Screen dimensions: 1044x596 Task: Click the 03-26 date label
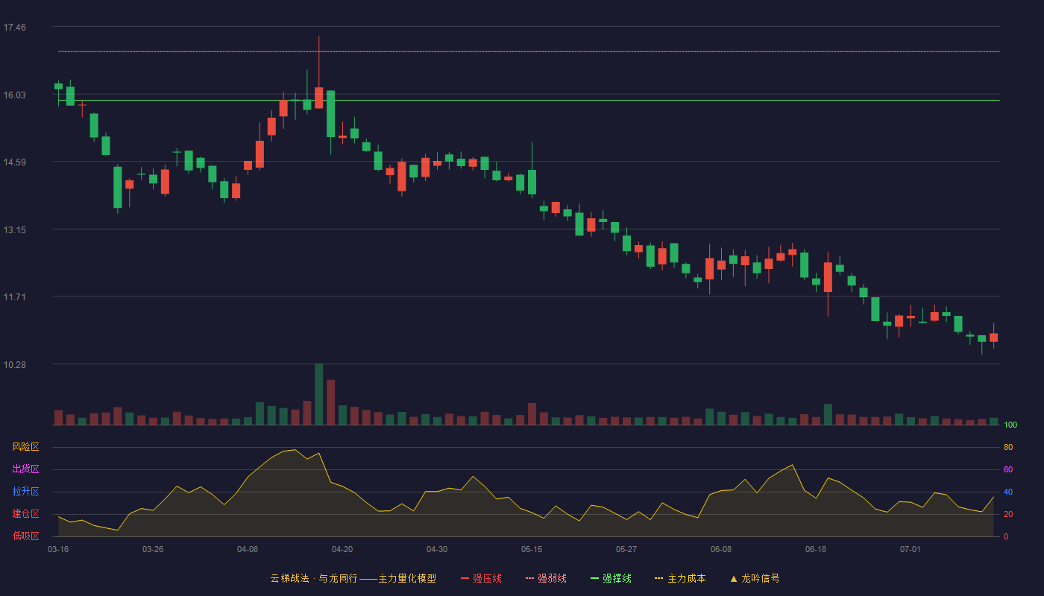tap(153, 549)
